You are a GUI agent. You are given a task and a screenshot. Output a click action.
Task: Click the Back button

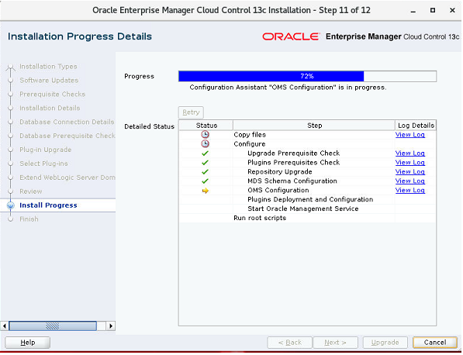290,343
